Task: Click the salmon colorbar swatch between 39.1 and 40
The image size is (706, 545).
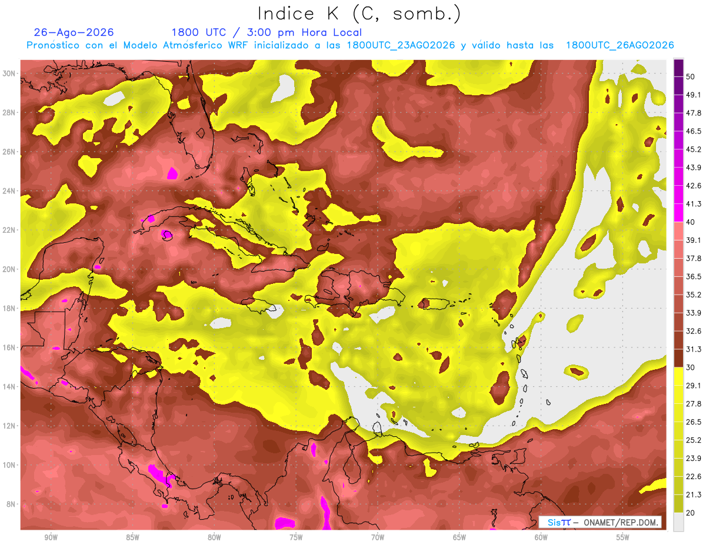Action: (x=678, y=231)
